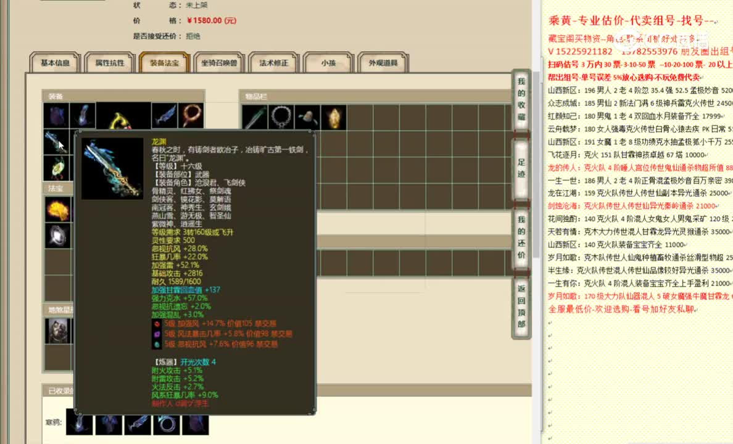
Task: Open 我的收藏 from the side panel
Action: click(x=521, y=99)
